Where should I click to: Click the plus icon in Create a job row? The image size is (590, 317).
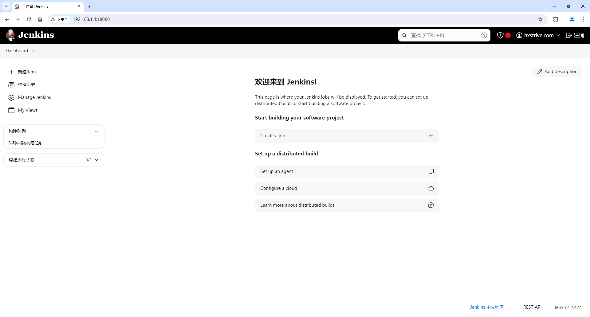(x=431, y=136)
